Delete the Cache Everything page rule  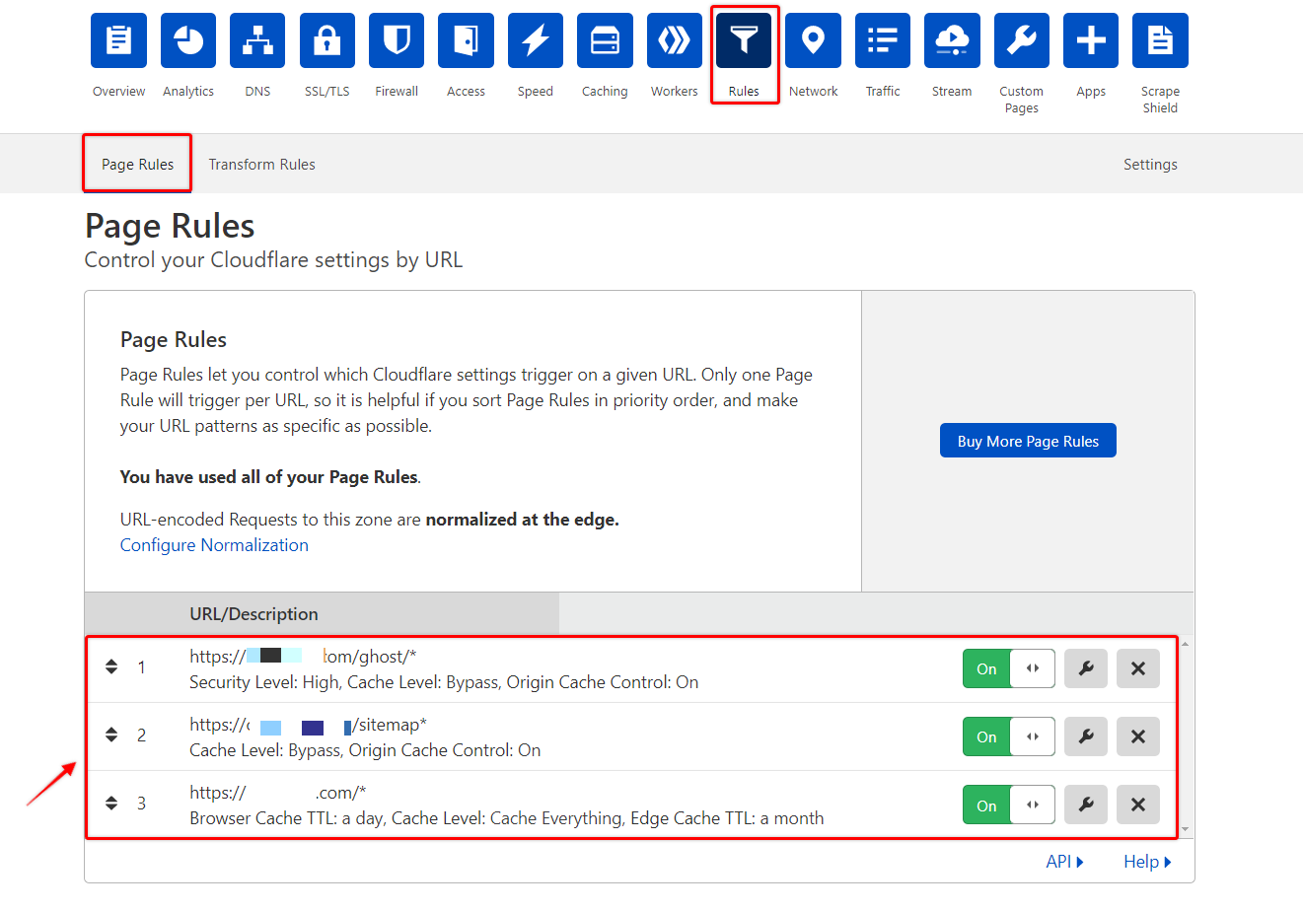(x=1138, y=805)
